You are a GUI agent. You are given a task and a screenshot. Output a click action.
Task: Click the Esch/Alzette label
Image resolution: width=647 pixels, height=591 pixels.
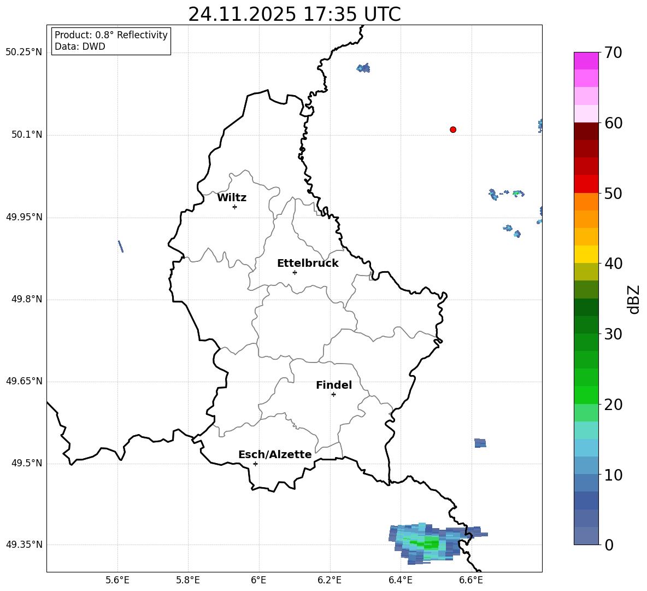[x=275, y=454]
